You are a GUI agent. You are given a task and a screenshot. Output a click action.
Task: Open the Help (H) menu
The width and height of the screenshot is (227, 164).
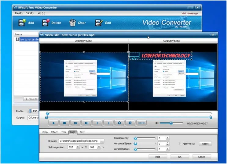coord(41,13)
